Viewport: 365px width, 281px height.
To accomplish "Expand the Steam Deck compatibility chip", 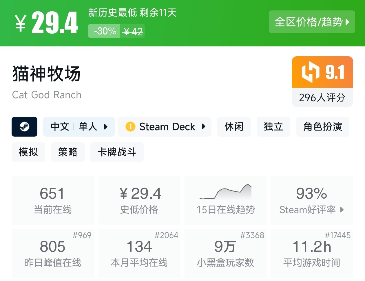I will coord(165,127).
